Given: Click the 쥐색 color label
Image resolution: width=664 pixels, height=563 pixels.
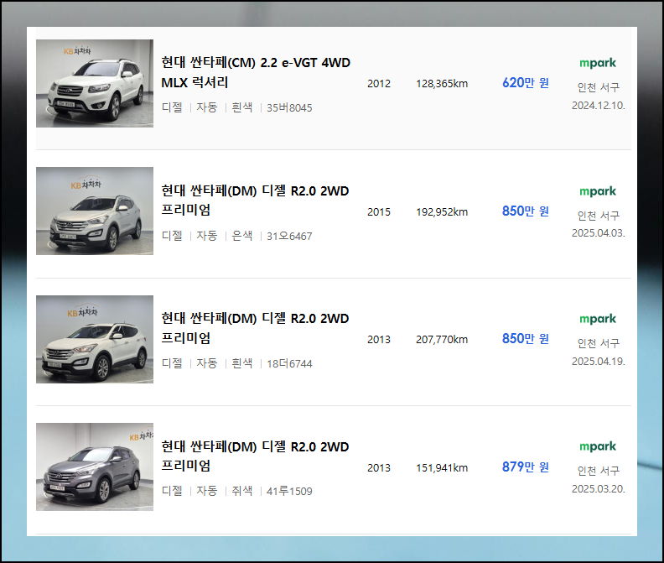Looking at the screenshot, I should point(242,491).
